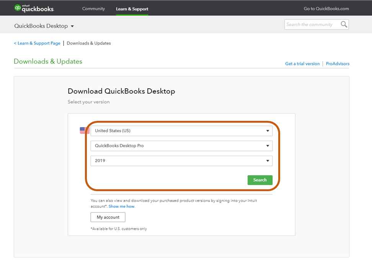Click the green Search button
The image size is (372, 268).
[x=260, y=180]
